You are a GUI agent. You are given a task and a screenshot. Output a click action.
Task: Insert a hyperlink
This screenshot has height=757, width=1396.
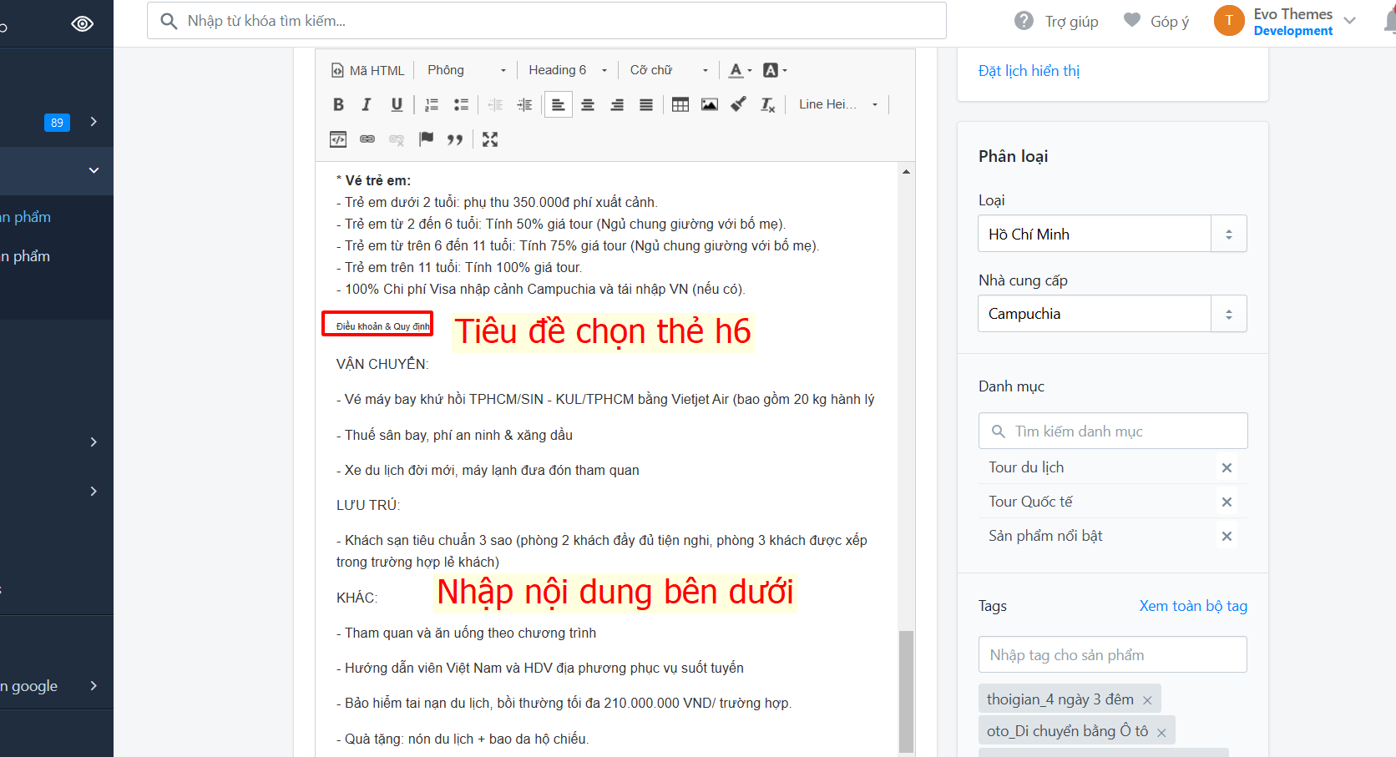click(367, 139)
